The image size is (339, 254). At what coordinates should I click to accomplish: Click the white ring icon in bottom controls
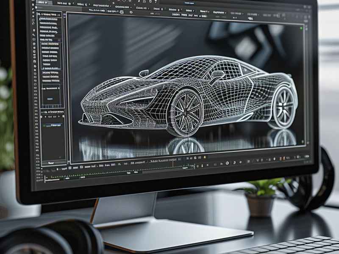[x=227, y=163]
